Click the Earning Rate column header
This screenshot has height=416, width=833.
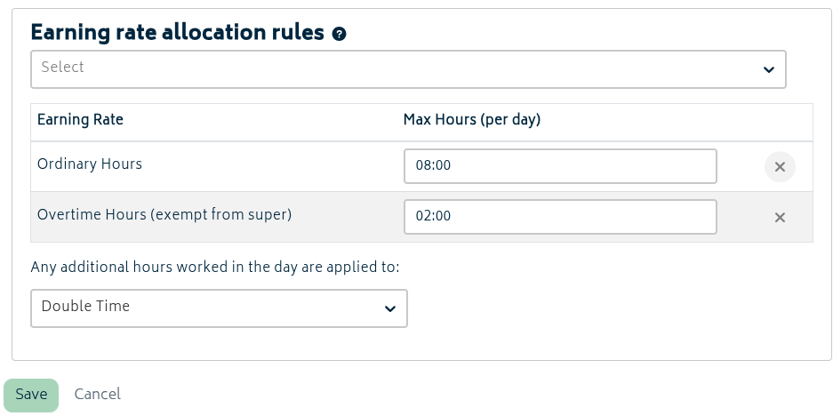pos(80,120)
